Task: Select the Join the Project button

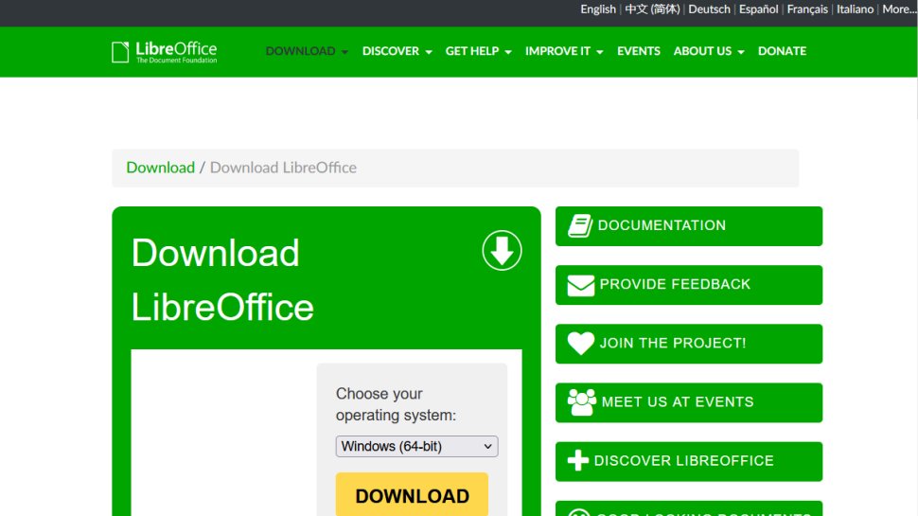Action: click(689, 344)
